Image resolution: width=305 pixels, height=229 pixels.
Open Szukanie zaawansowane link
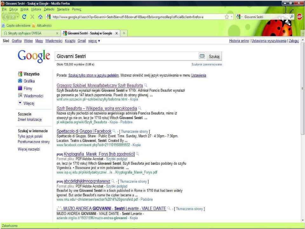click(207, 65)
